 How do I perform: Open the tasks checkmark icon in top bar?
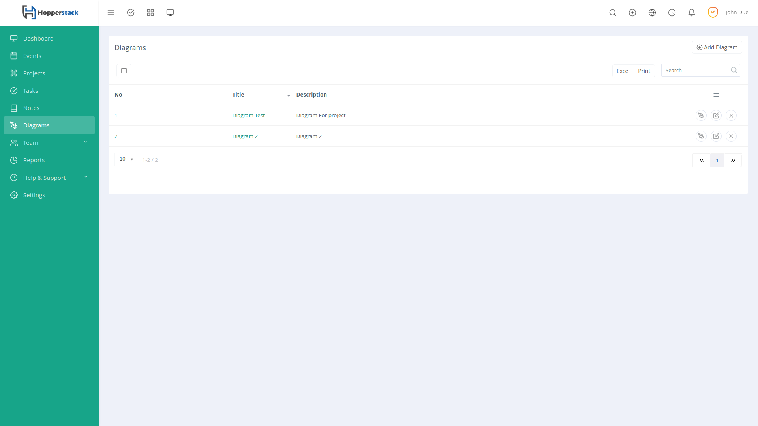[x=131, y=13]
